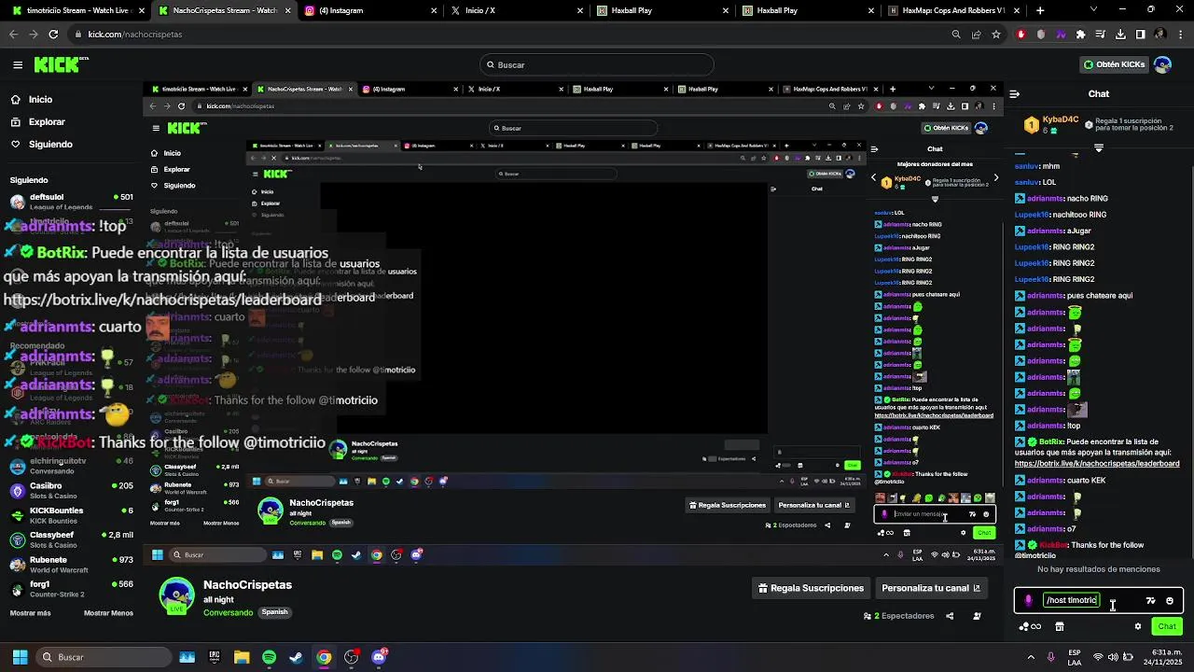
Task: Open deftsuiol channel in sidebar
Action: click(x=71, y=201)
